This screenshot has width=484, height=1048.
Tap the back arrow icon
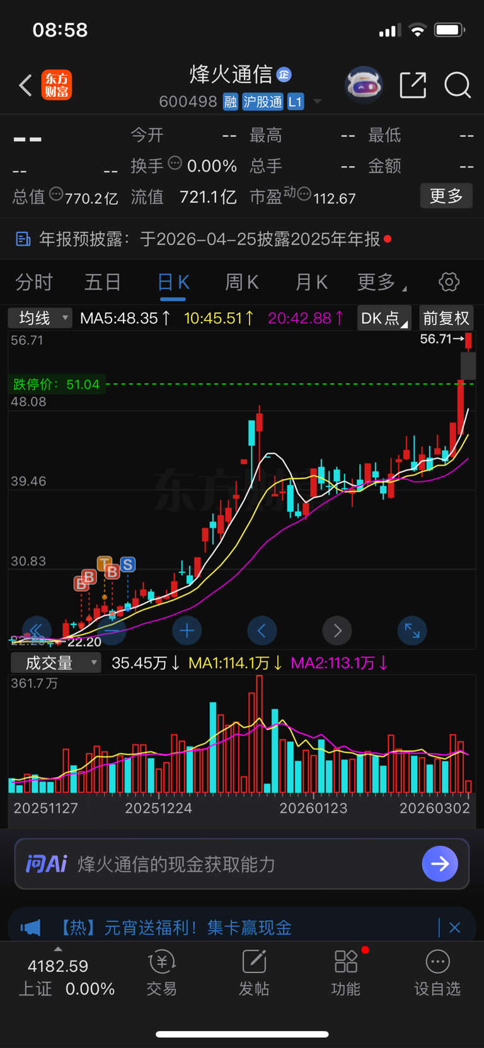click(25, 85)
